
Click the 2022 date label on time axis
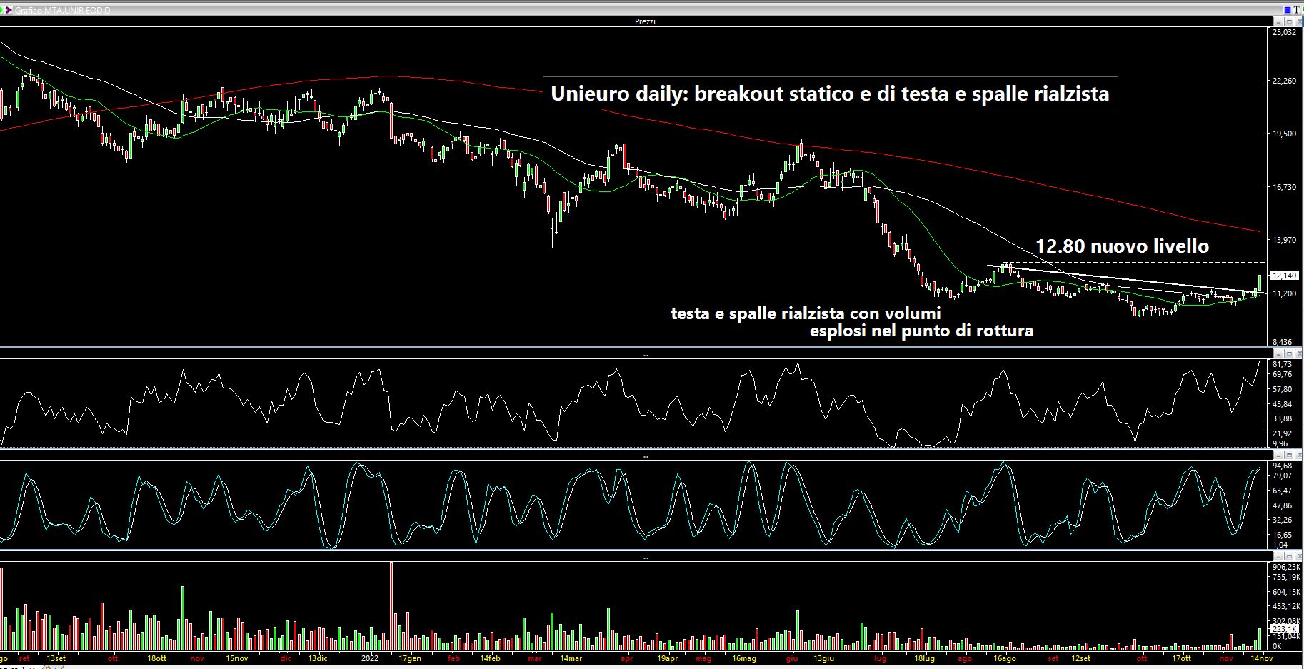[370, 658]
